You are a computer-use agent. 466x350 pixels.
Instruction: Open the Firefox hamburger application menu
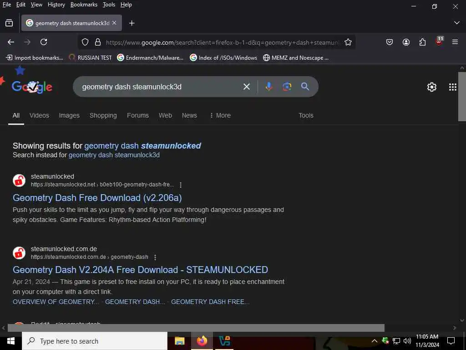click(455, 42)
